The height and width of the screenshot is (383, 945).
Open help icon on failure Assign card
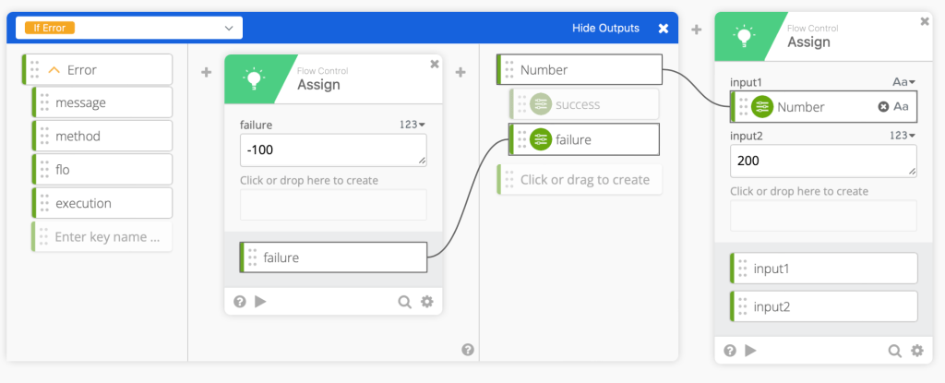[x=240, y=301]
